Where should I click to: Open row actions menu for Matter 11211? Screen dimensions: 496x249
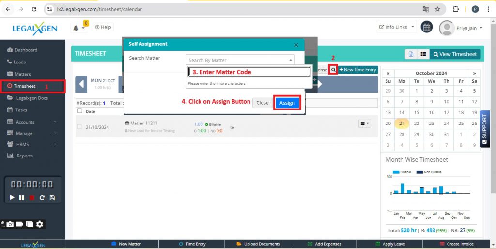click(364, 124)
